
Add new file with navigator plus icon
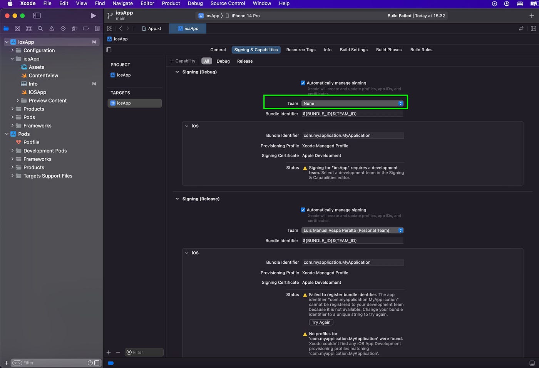click(x=6, y=363)
